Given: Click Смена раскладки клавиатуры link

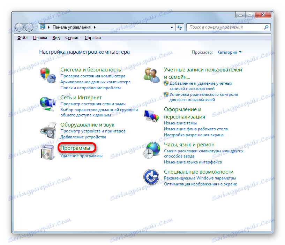Looking at the screenshot, I should pyautogui.click(x=204, y=153).
